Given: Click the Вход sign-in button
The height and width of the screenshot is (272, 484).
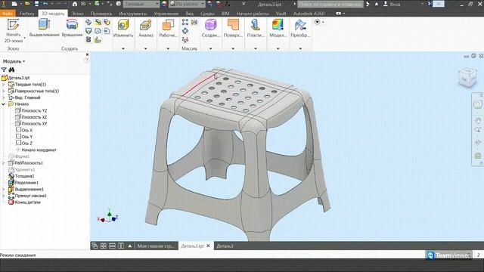Looking at the screenshot, I should tap(392, 4).
